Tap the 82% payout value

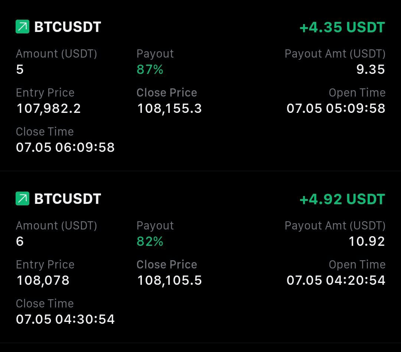pyautogui.click(x=150, y=241)
